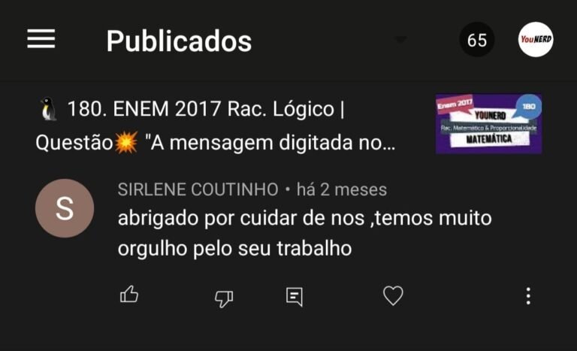Tap the explosion emoji after Questão
This screenshot has height=351, width=577.
126,142
